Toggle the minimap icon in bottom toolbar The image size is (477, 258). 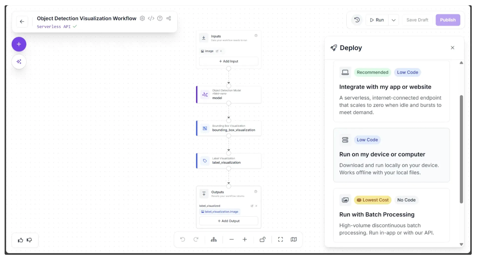click(x=294, y=240)
